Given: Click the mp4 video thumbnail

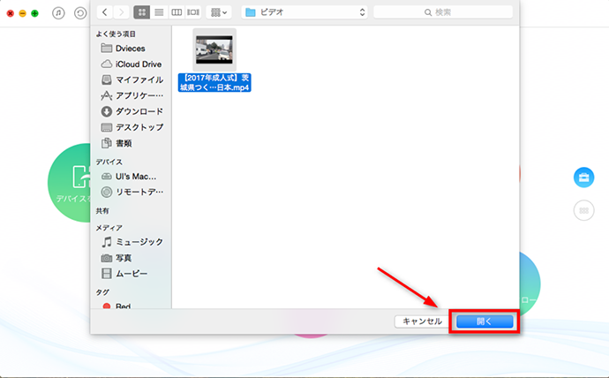Looking at the screenshot, I should click(214, 49).
